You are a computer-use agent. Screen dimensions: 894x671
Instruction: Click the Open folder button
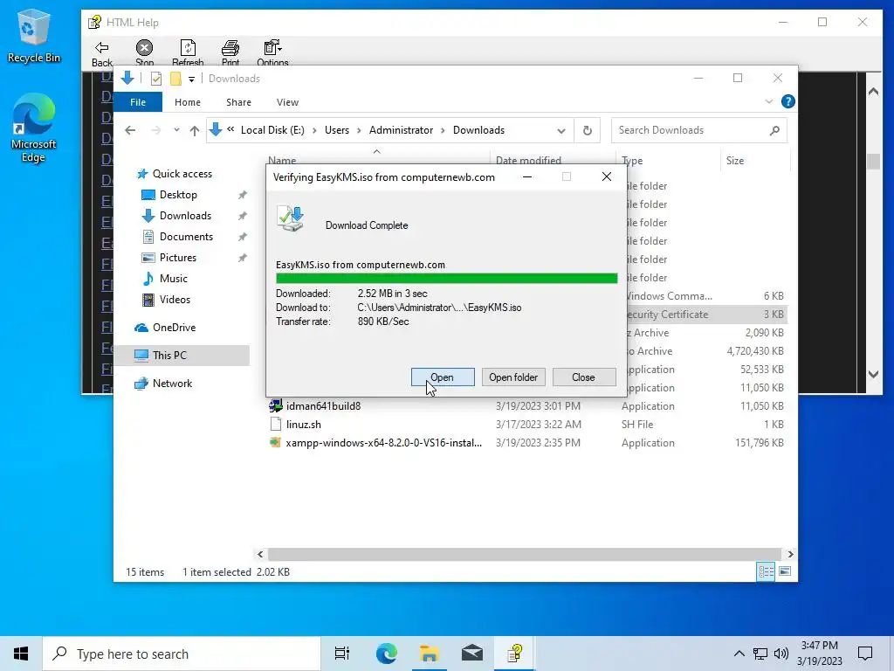[513, 377]
